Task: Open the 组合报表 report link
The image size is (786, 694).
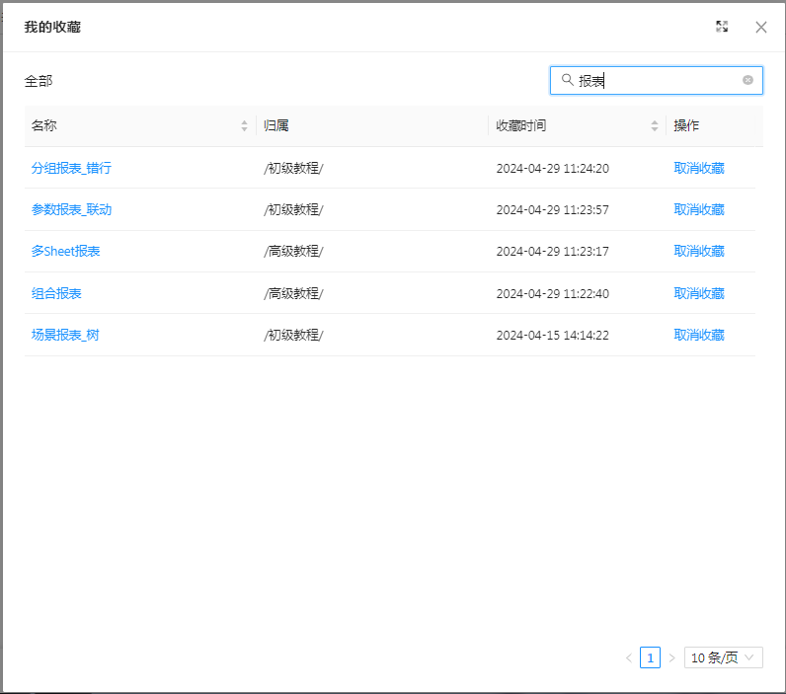Action: (x=56, y=293)
